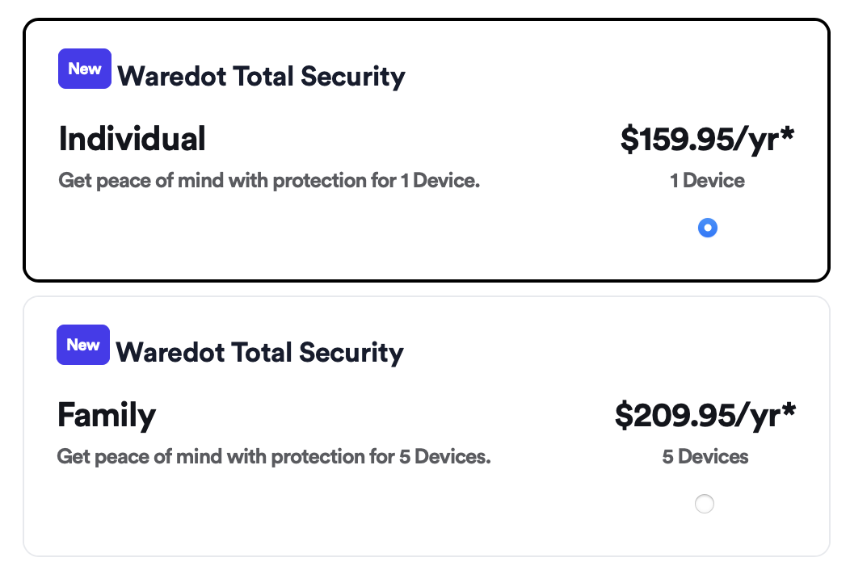This screenshot has width=850, height=570.
Task: Select the Individual plan radio button
Action: (708, 228)
